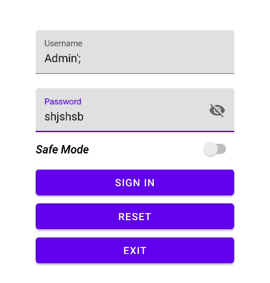Focus the Password input field
The image size is (270, 283).
coord(135,110)
